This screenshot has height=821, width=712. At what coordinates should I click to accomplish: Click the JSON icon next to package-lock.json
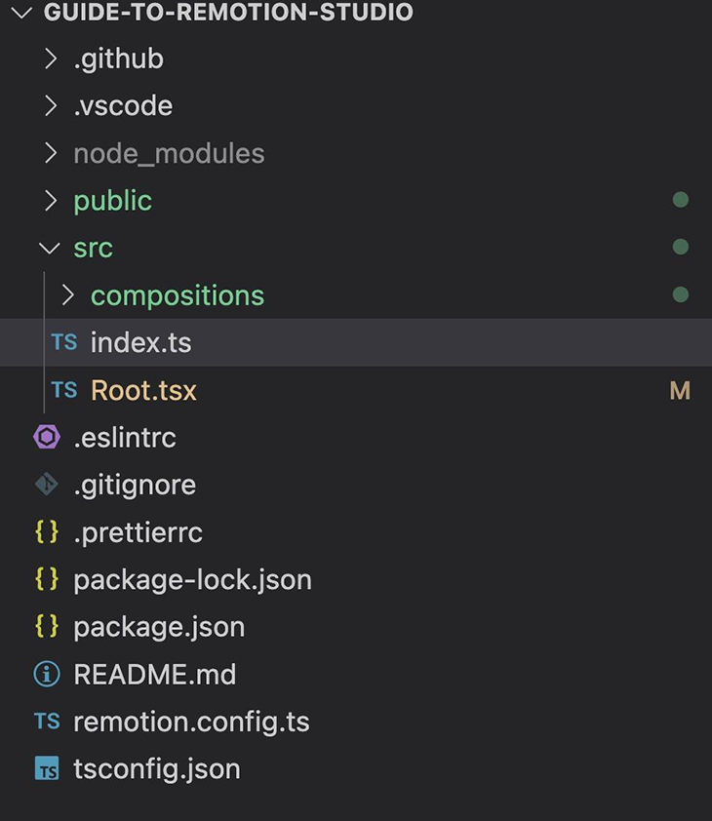tap(46, 579)
